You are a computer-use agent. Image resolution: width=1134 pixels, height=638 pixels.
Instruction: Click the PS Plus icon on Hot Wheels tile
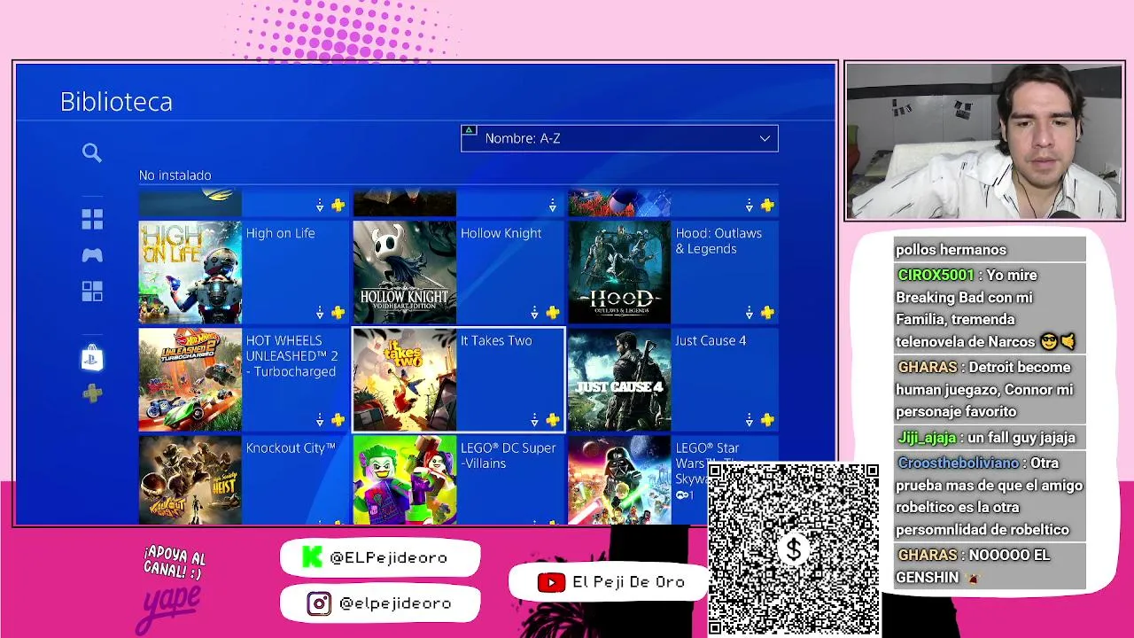(x=338, y=420)
